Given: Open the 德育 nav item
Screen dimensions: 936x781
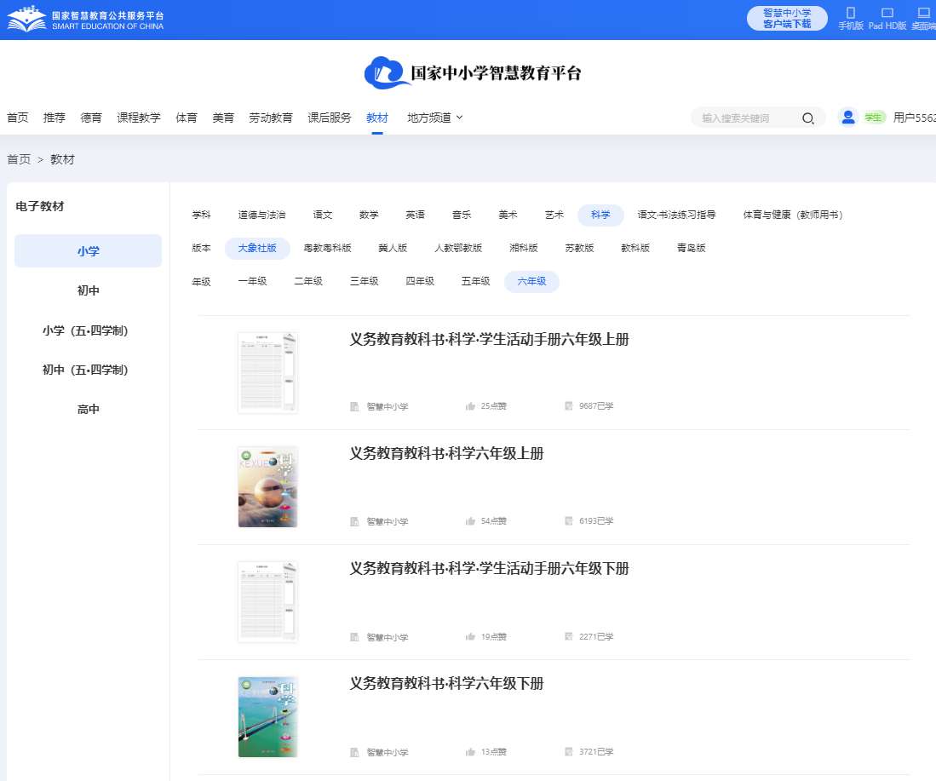Looking at the screenshot, I should coord(91,118).
